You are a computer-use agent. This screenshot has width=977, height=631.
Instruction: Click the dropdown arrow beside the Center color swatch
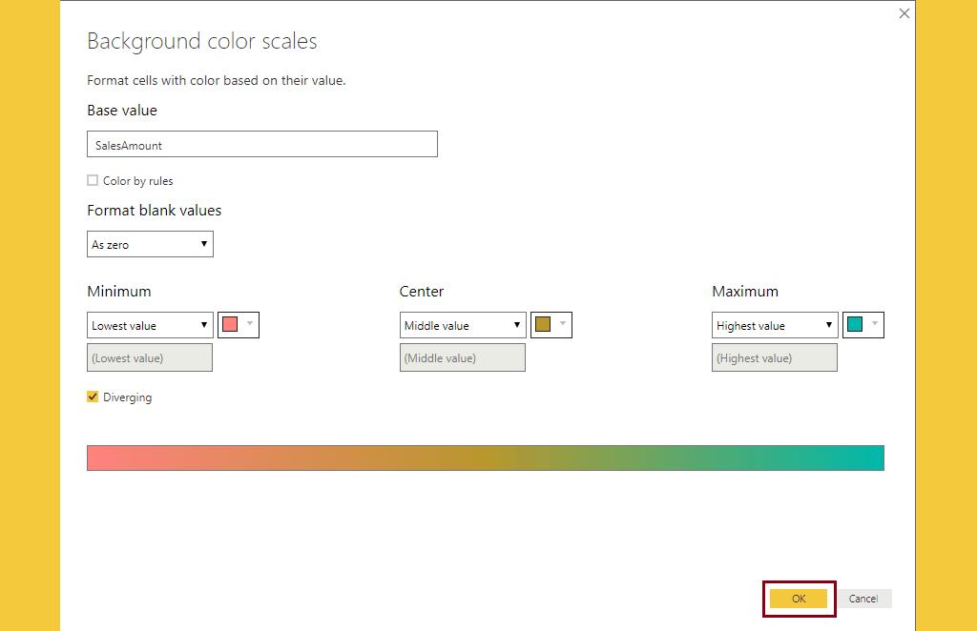point(561,324)
